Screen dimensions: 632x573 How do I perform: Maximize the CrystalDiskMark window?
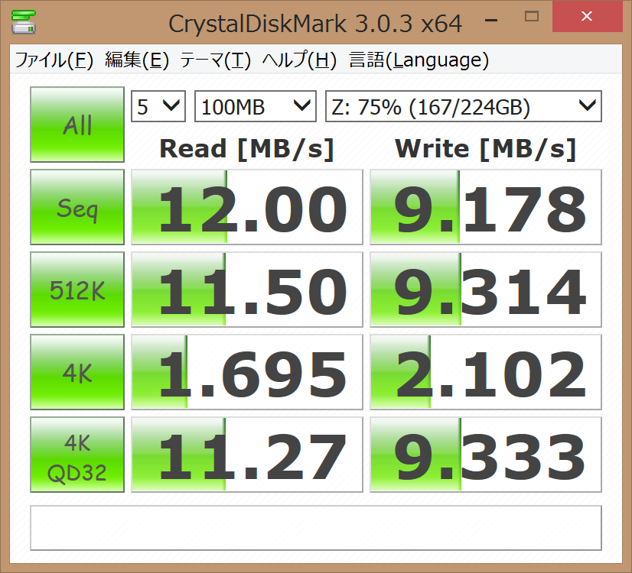[x=532, y=17]
